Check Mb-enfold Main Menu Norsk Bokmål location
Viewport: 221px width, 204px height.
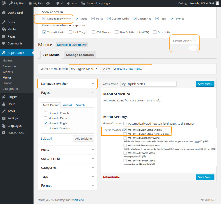pyautogui.click(x=125, y=134)
